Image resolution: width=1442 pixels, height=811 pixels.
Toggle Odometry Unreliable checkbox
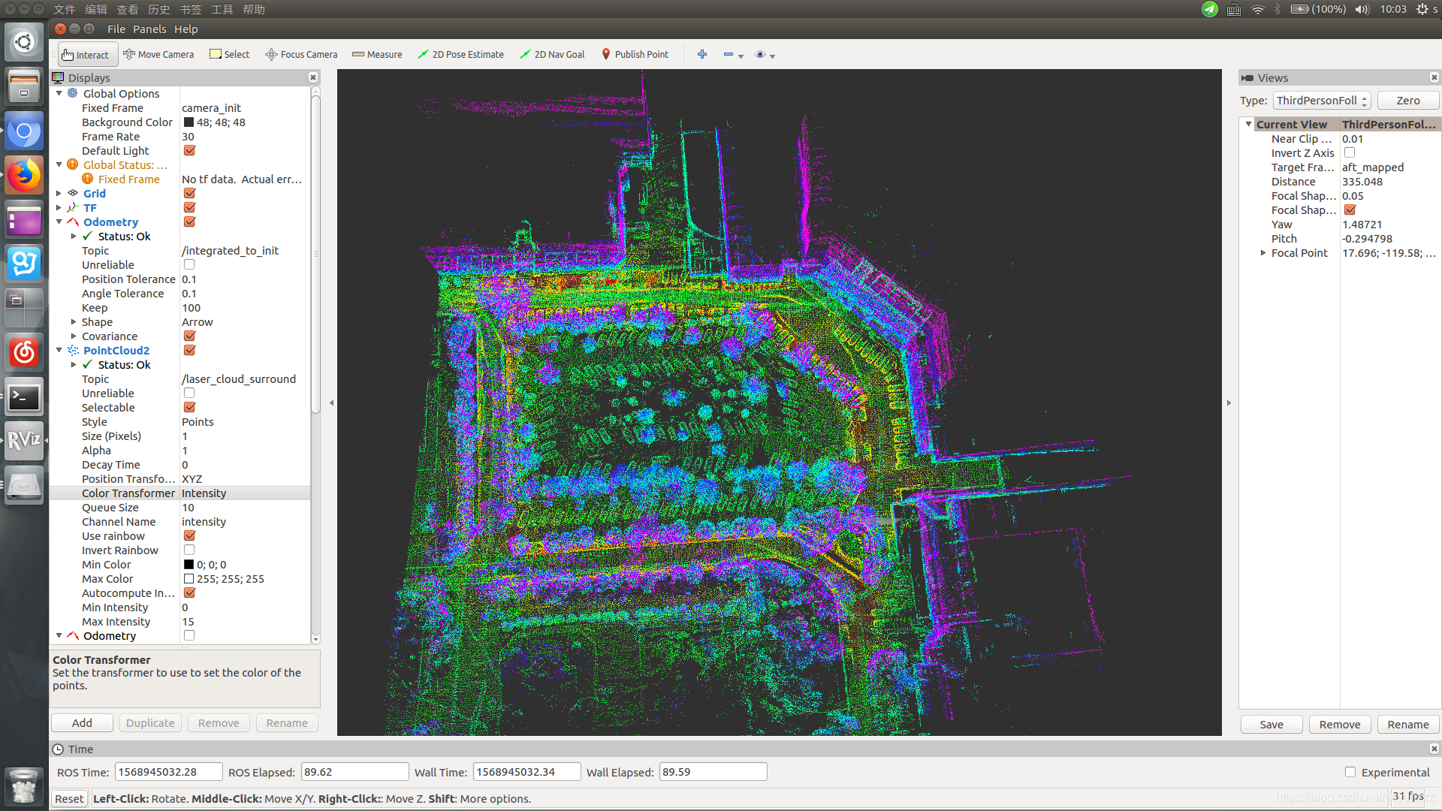pyautogui.click(x=189, y=265)
